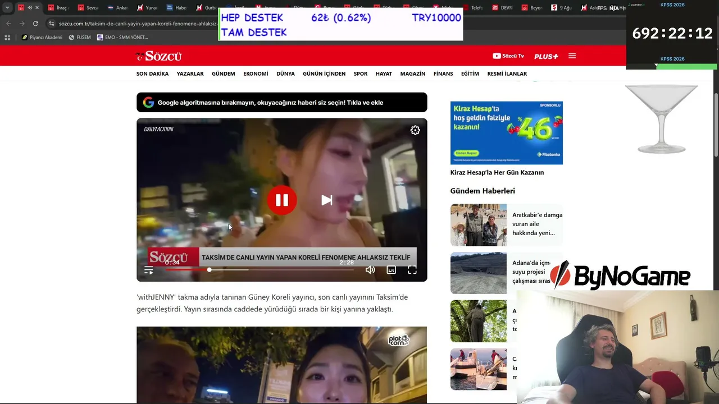719x404 pixels.
Task: Skip to the next video
Action: (x=326, y=200)
